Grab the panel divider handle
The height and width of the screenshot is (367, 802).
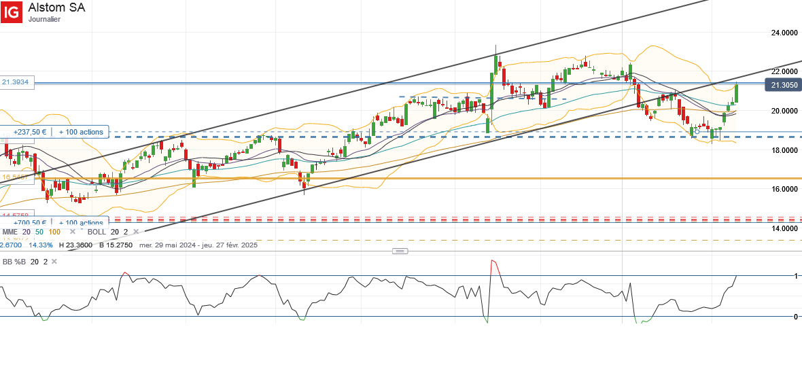coord(400,251)
